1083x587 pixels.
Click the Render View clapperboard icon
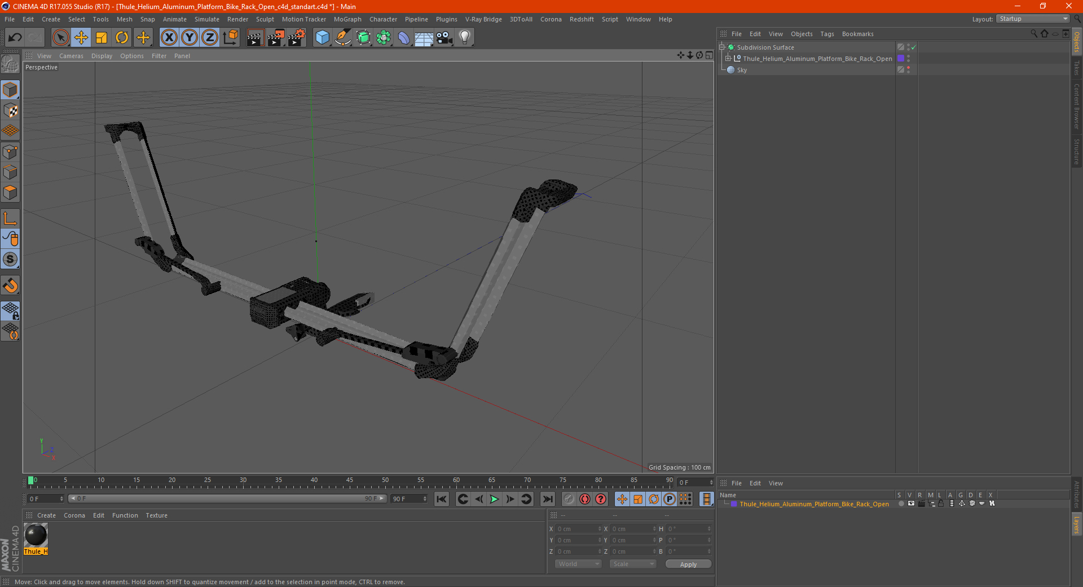click(255, 38)
